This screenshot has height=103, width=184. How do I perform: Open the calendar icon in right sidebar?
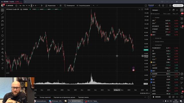[182, 78]
